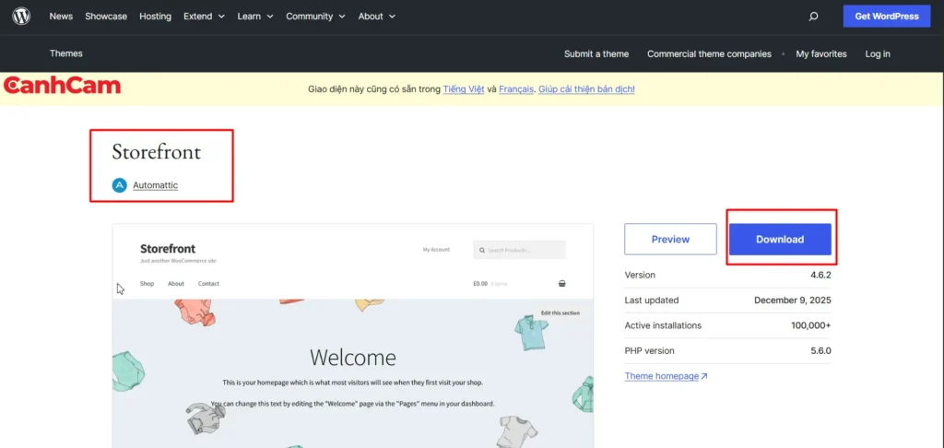
Task: Open the Submit a theme link
Action: coord(596,53)
